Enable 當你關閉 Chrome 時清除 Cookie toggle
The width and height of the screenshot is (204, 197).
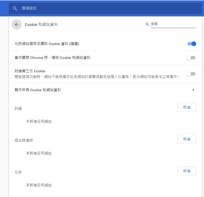point(191,58)
